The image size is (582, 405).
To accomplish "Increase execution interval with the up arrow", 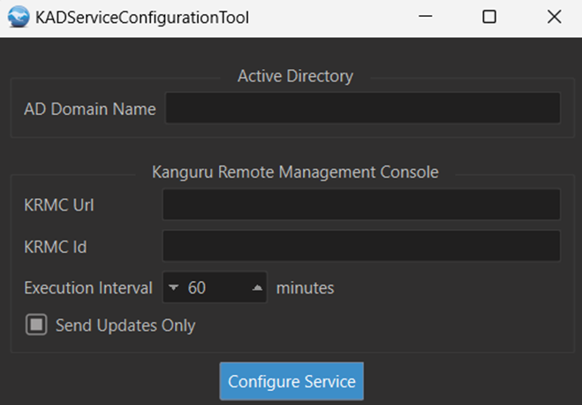I will pos(257,287).
